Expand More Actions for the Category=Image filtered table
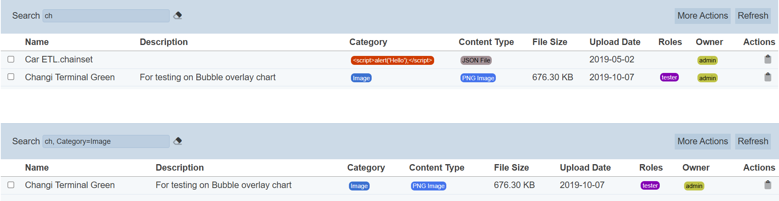The image size is (779, 201). [x=702, y=141]
